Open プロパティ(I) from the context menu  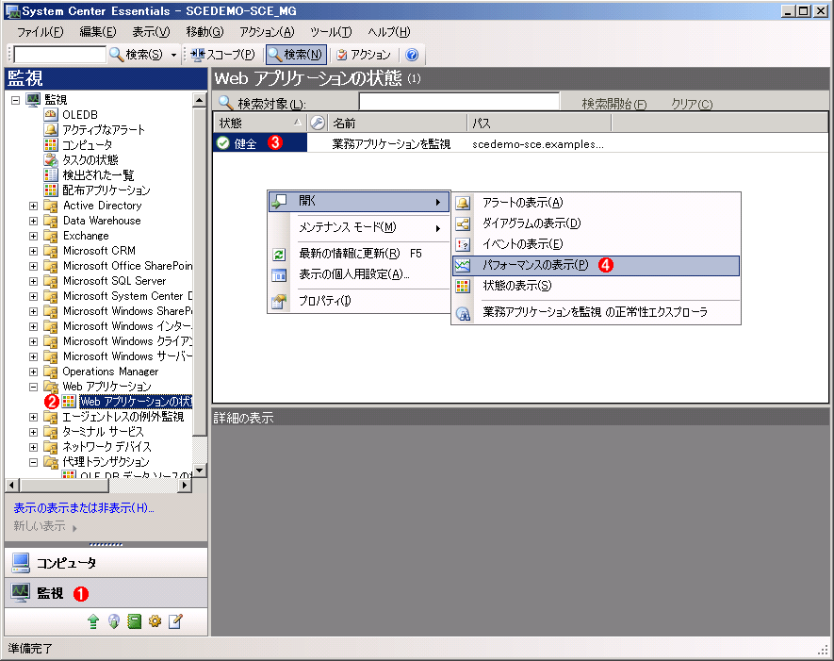359,301
